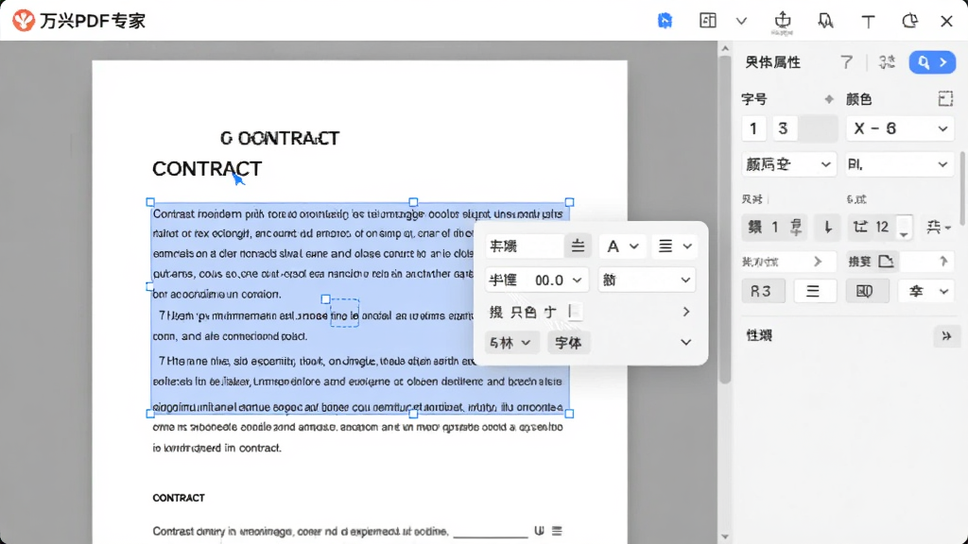Toggle the line-spacing button in the floating toolbar

coord(578,246)
